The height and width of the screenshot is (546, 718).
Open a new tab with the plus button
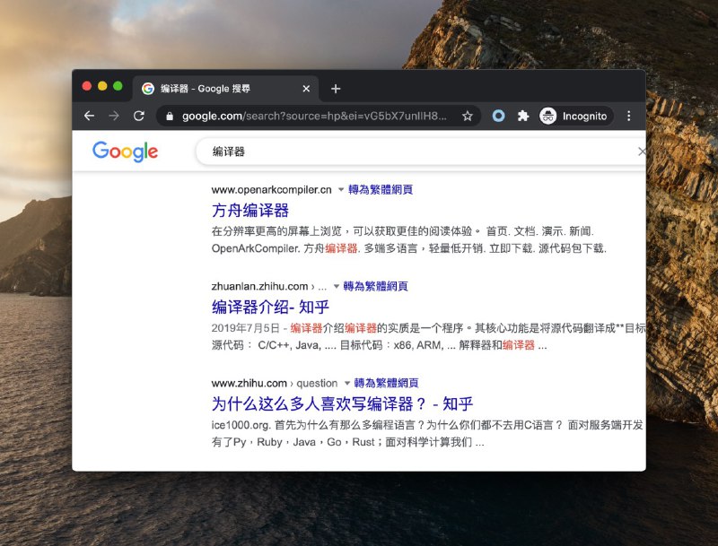tap(336, 88)
